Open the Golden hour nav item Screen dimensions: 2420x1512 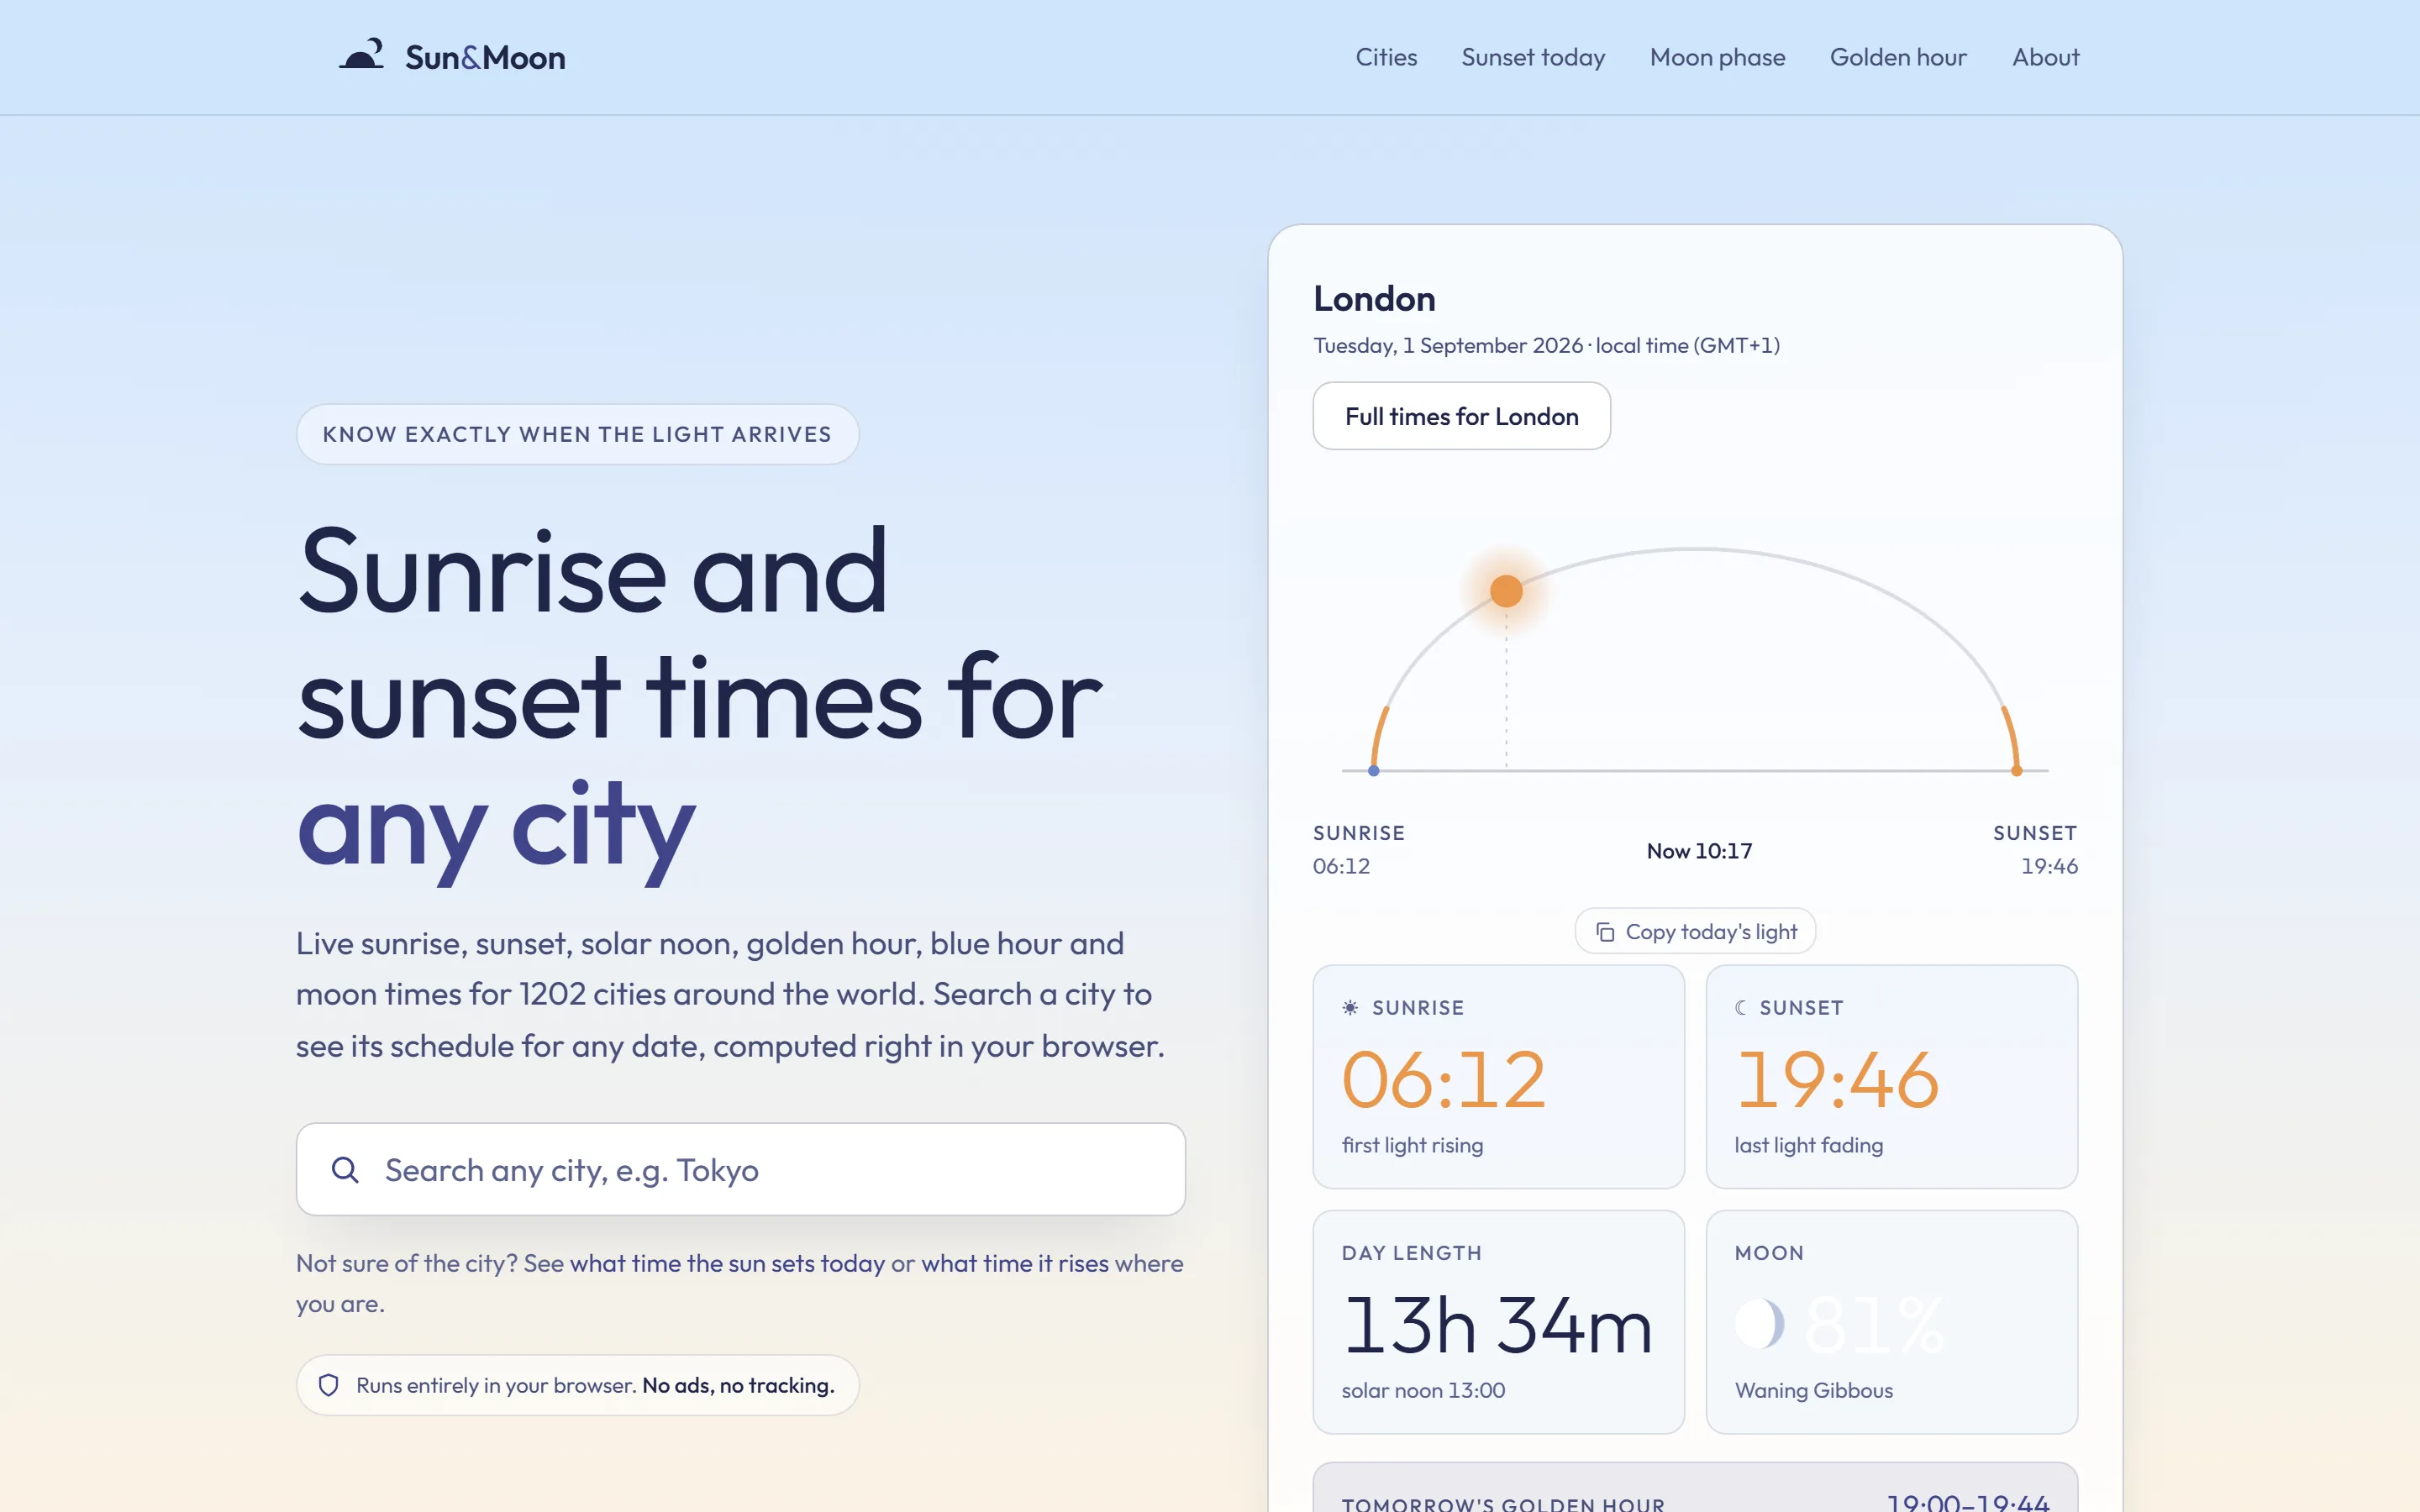tap(1898, 57)
